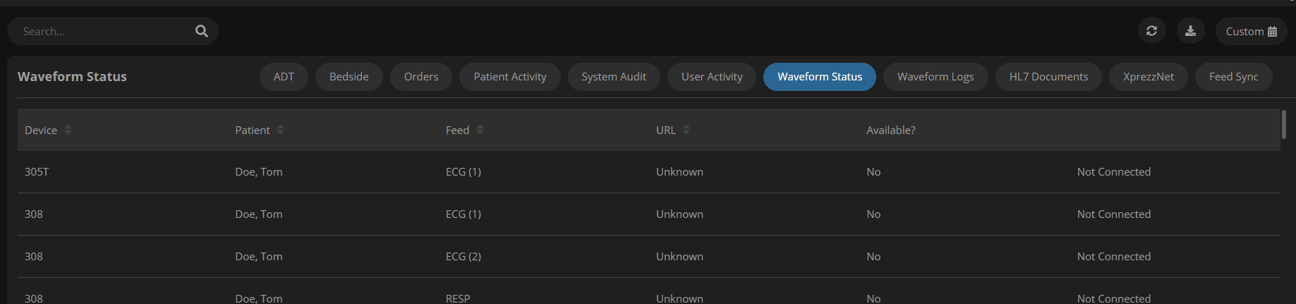
Task: Click the ECG (2) feed cell
Action: (x=464, y=257)
